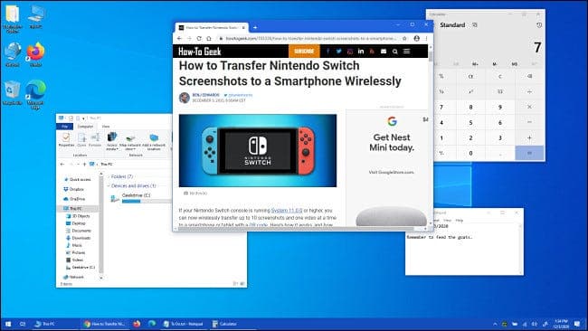The image size is (588, 331).
Task: Click the LinkedIn icon in How-To Geek header
Action: coord(361,51)
